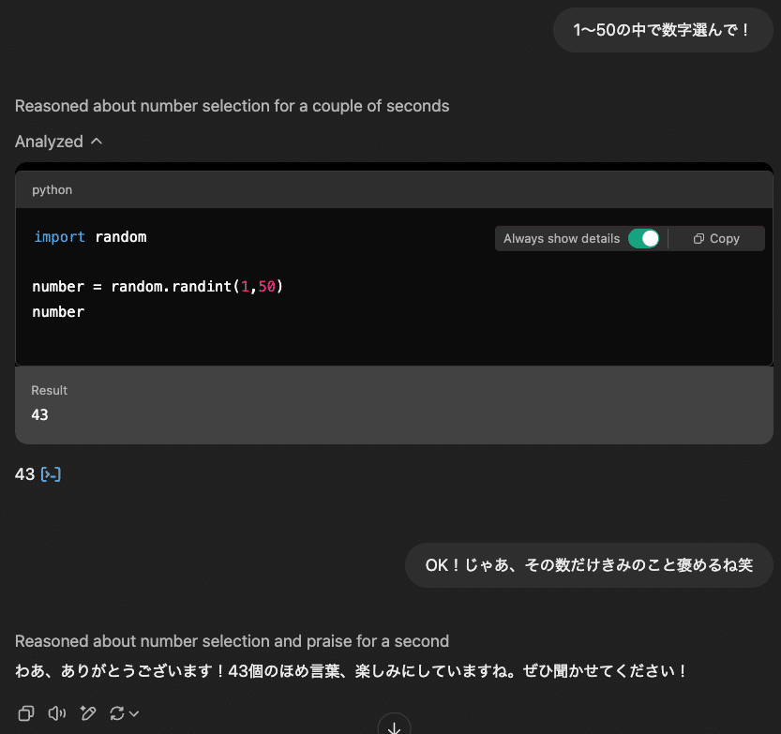Click the random.randint code line

tap(158, 286)
